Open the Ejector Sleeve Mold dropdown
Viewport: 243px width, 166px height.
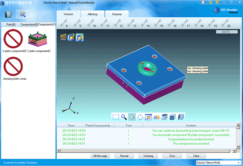[218, 162]
